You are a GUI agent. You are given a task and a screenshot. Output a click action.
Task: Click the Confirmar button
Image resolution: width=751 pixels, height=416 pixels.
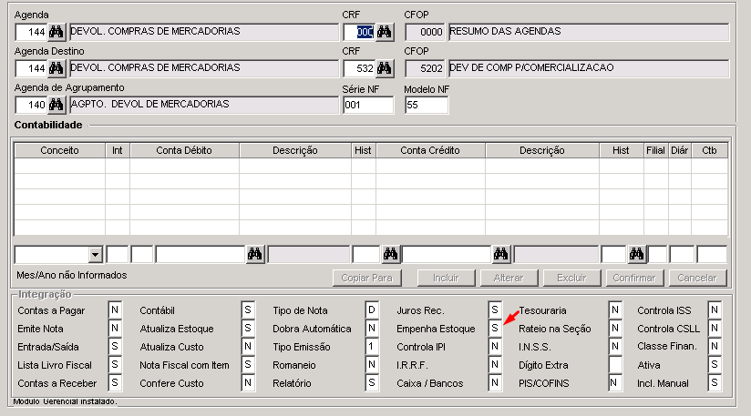click(x=634, y=278)
